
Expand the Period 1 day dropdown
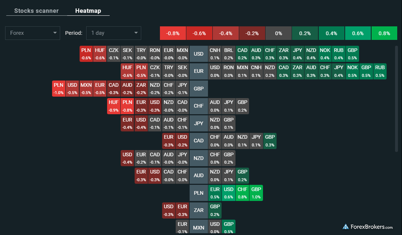pos(114,33)
